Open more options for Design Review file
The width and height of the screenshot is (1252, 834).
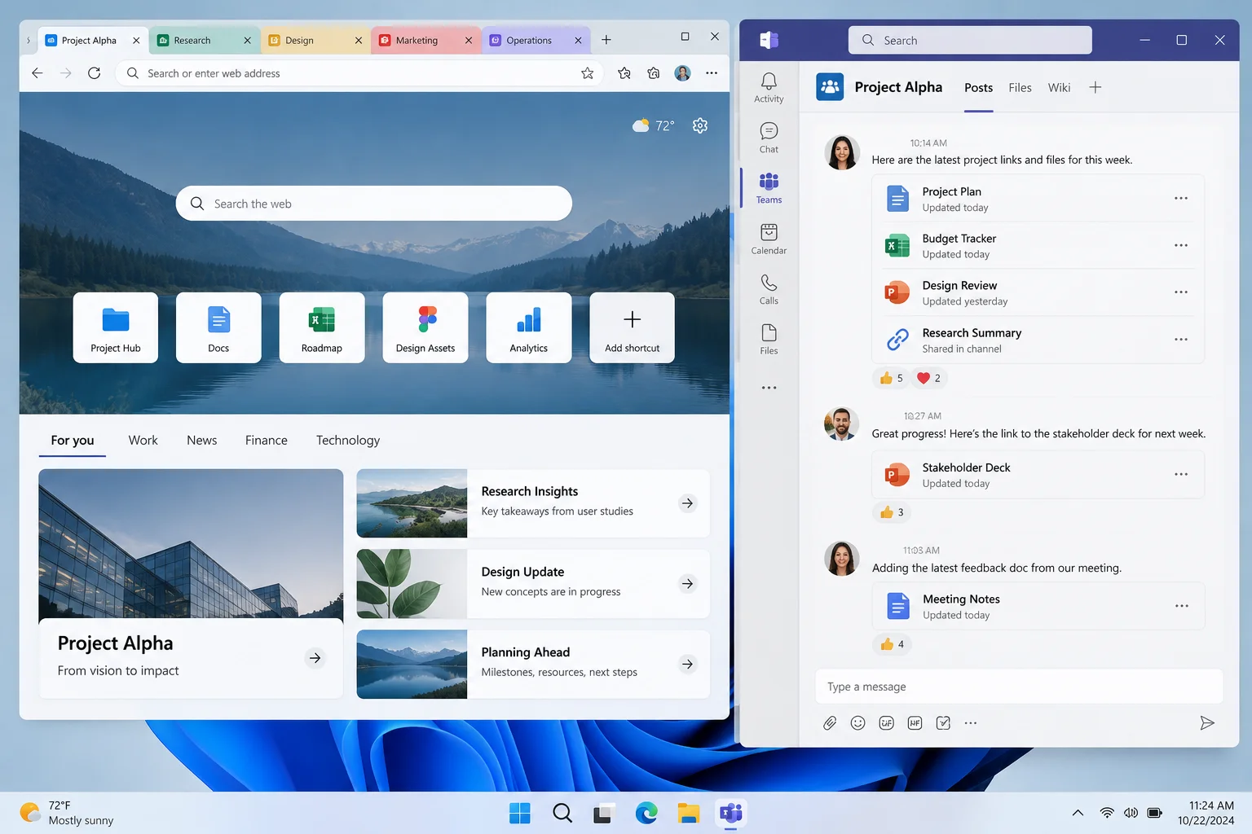(x=1181, y=292)
